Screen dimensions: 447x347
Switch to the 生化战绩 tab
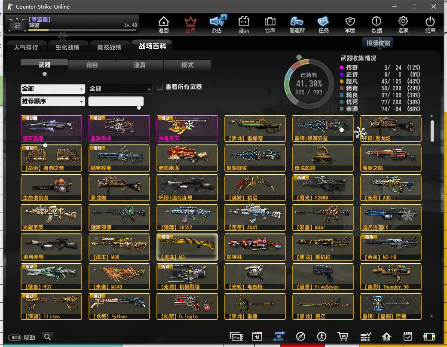(67, 47)
